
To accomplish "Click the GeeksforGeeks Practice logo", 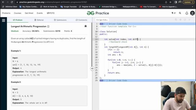I will tap(98, 13).
